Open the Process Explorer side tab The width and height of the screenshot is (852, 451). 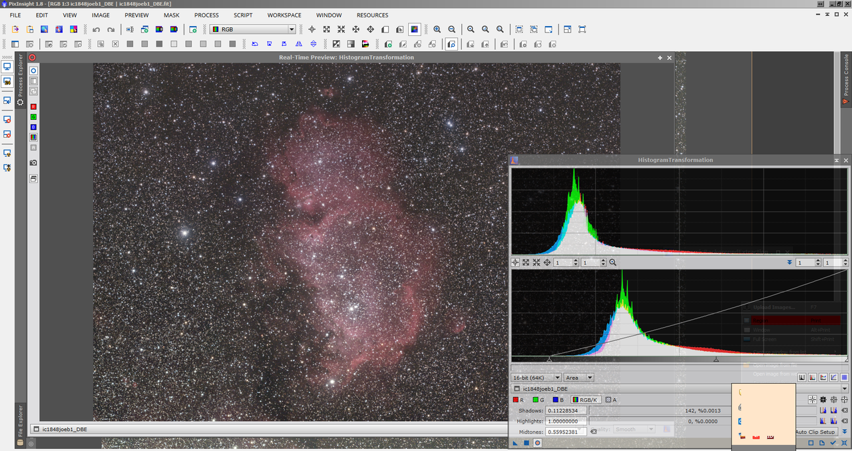20,81
